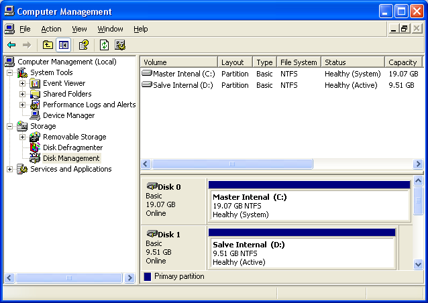
Task: Click the Computer Management icon in menu bar
Action: click(9, 29)
